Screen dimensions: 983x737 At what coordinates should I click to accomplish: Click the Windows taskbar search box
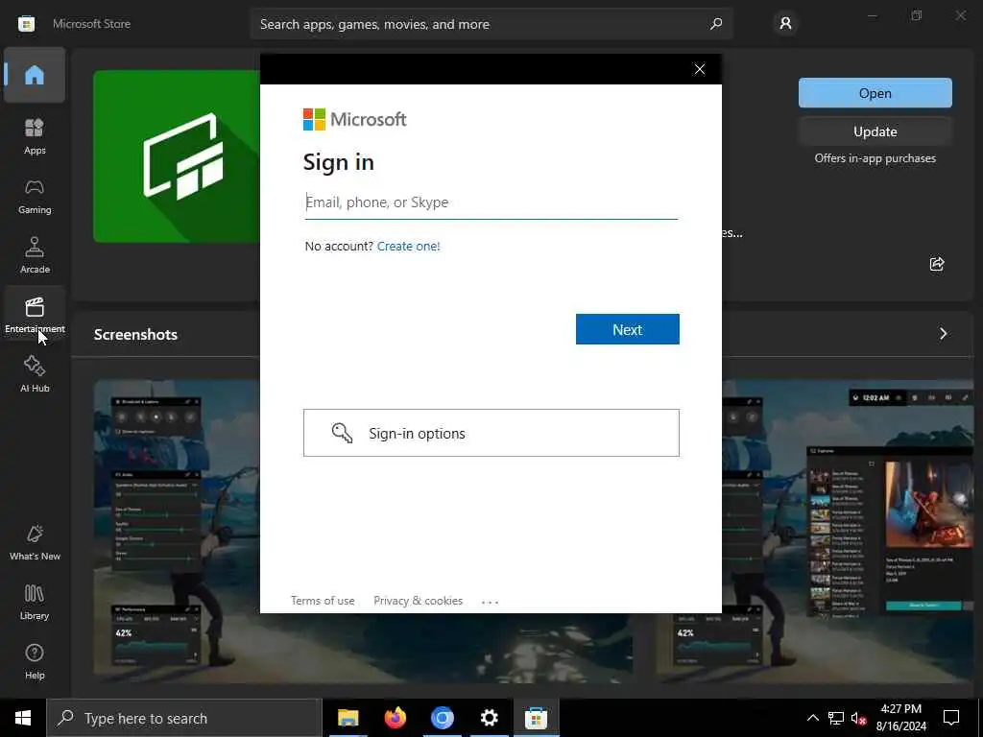[183, 718]
